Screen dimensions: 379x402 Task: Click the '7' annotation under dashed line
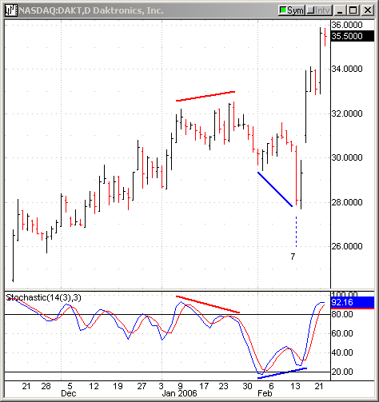point(293,257)
